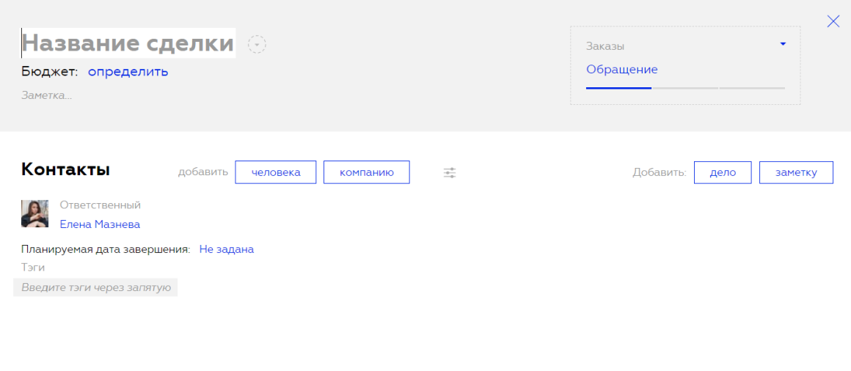Create a task with the дело button
The width and height of the screenshot is (851, 371).
point(723,172)
